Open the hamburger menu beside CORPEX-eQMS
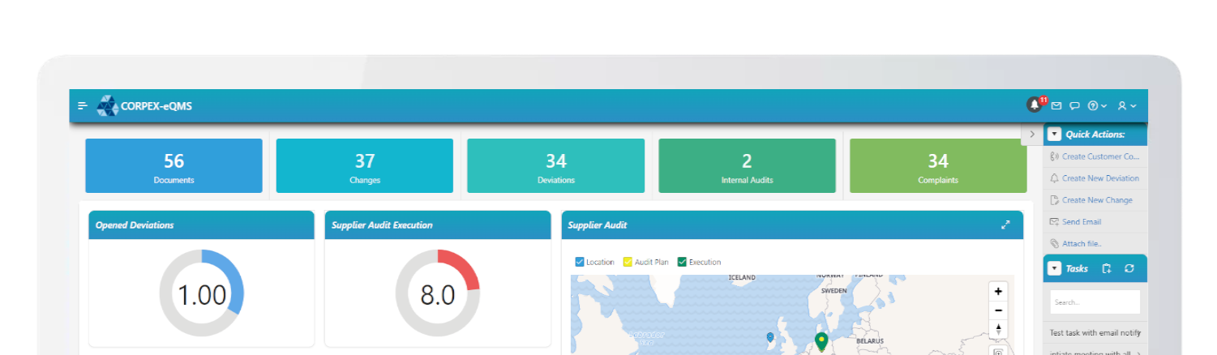Viewport: 1217px width, 355px height. [x=82, y=106]
